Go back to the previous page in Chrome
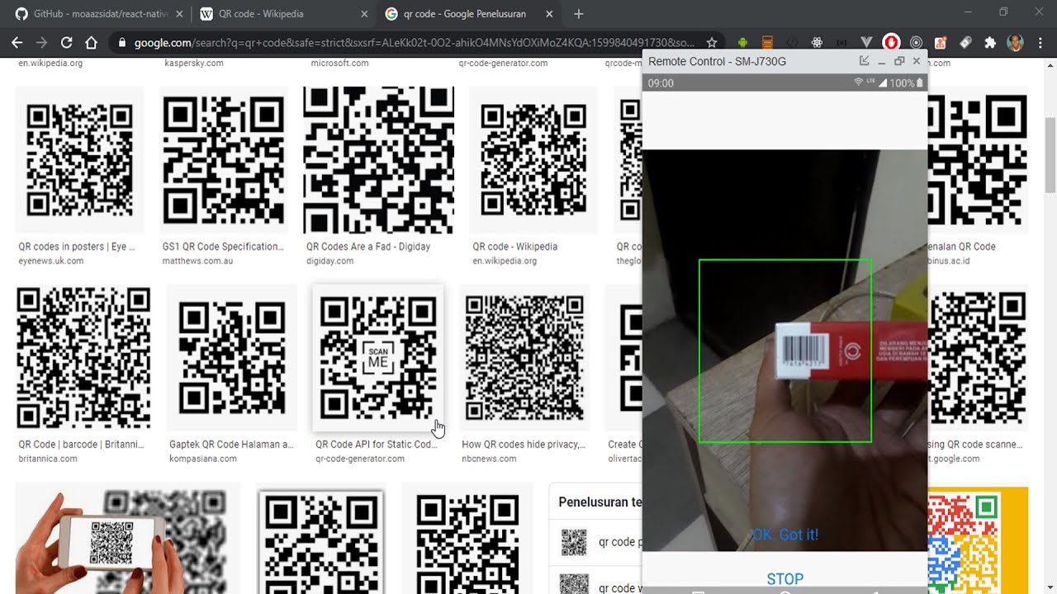 pos(17,42)
